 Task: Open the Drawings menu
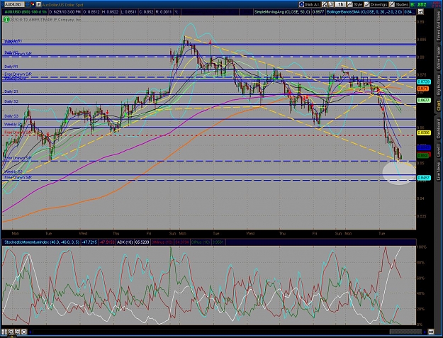tap(378, 4)
